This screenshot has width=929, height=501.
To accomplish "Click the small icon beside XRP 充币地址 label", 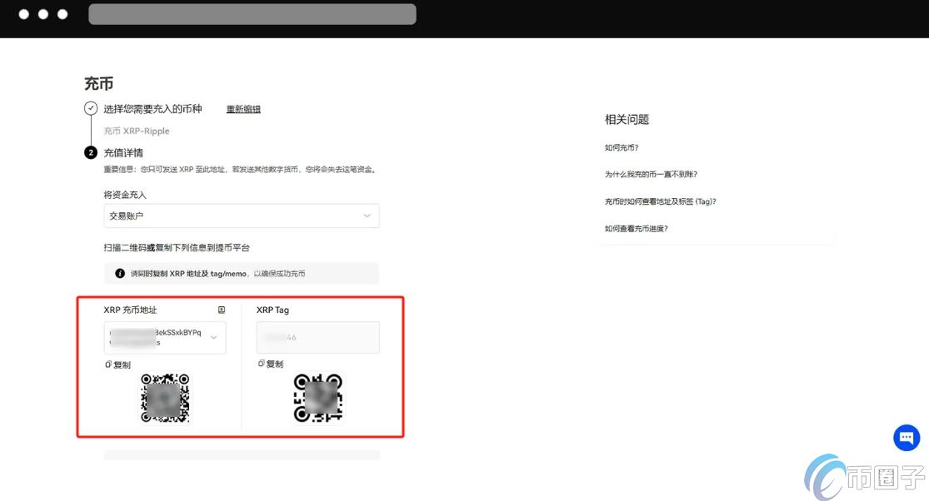I will pyautogui.click(x=221, y=310).
